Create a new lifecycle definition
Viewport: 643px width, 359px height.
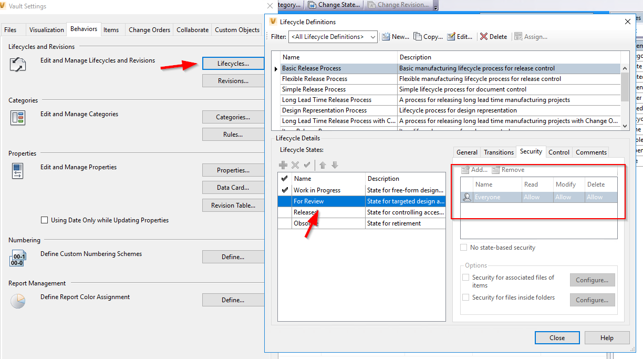[395, 36]
